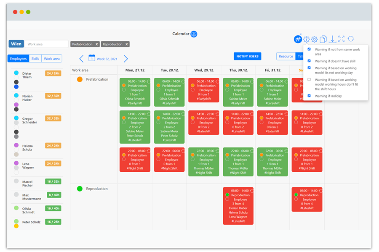Open the Work area search field dropdown
Viewport: 379px width, 252px height.
pyautogui.click(x=46, y=44)
